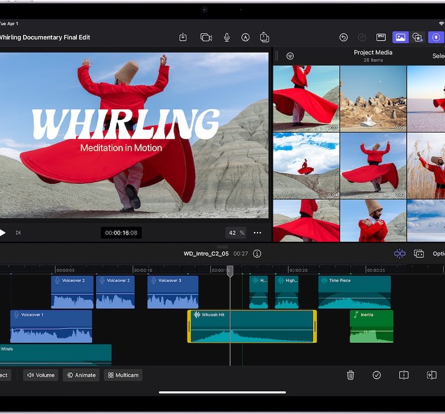Click the timecode display 00:00:16:08
This screenshot has width=445, height=414.
[121, 233]
